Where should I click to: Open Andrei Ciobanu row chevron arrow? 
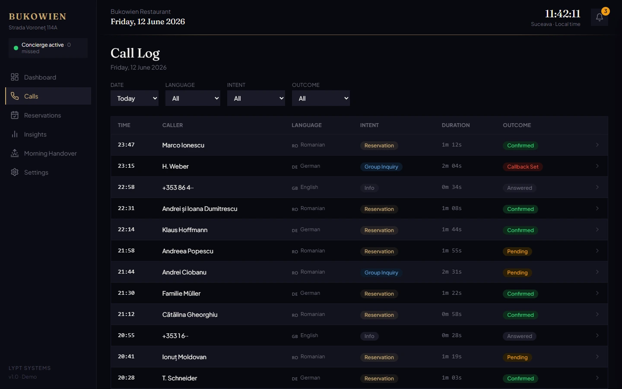[x=597, y=272]
